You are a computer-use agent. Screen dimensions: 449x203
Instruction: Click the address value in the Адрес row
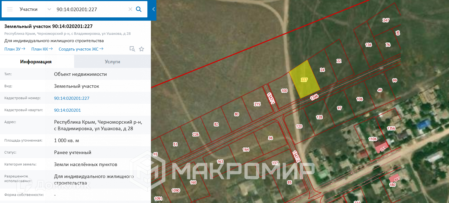tap(98, 125)
